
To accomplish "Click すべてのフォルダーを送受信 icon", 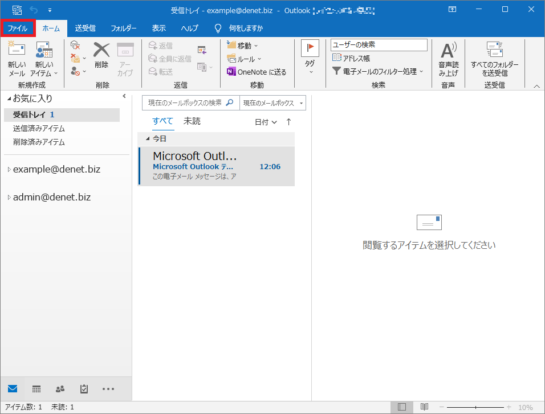I will (495, 59).
